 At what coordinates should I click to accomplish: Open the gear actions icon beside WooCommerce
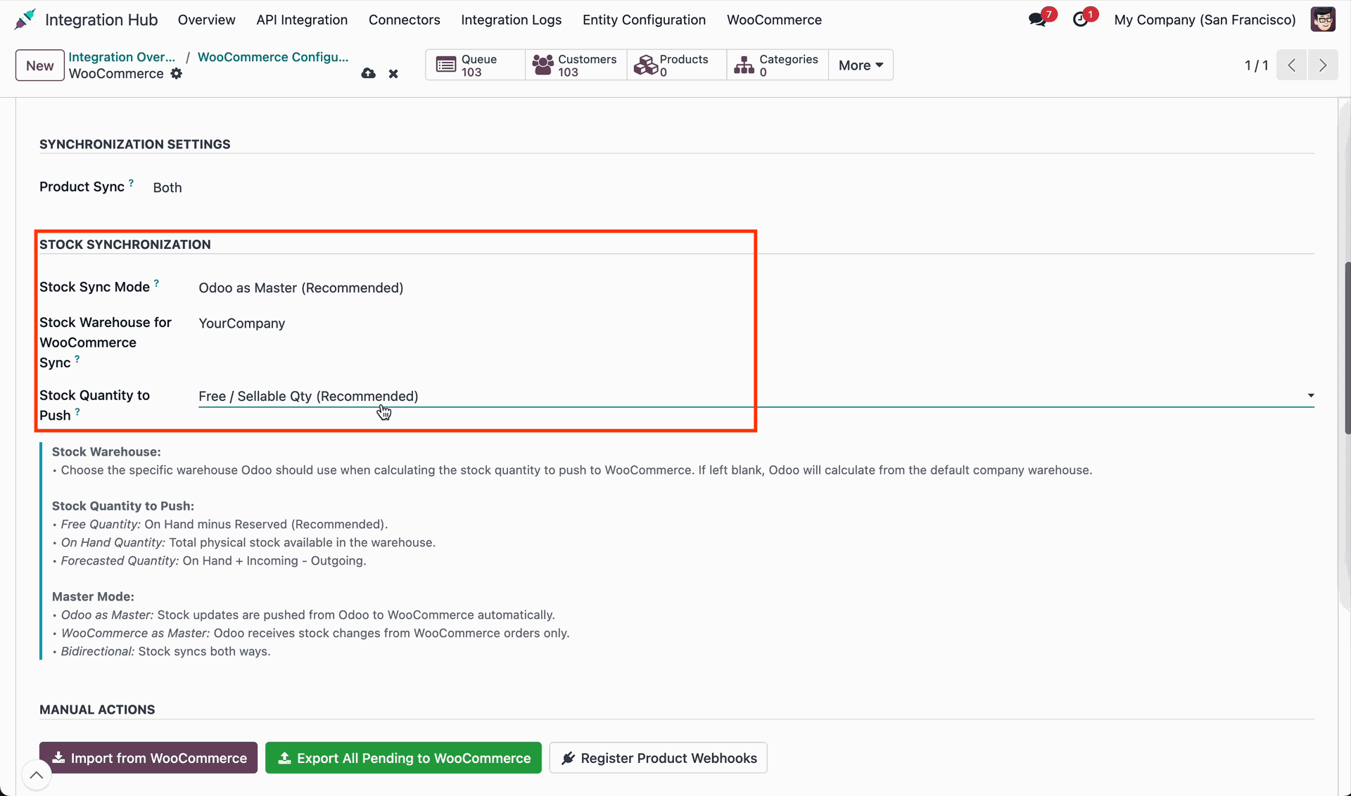177,73
